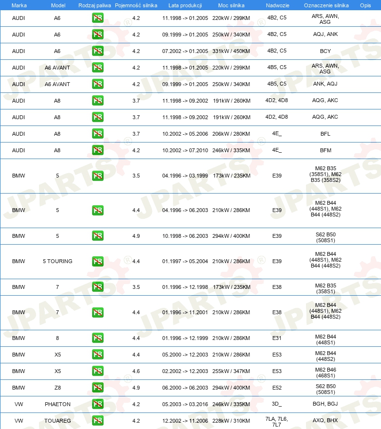Click the Rodzaj paliwa column header
The image size is (381, 429).
[95, 5]
